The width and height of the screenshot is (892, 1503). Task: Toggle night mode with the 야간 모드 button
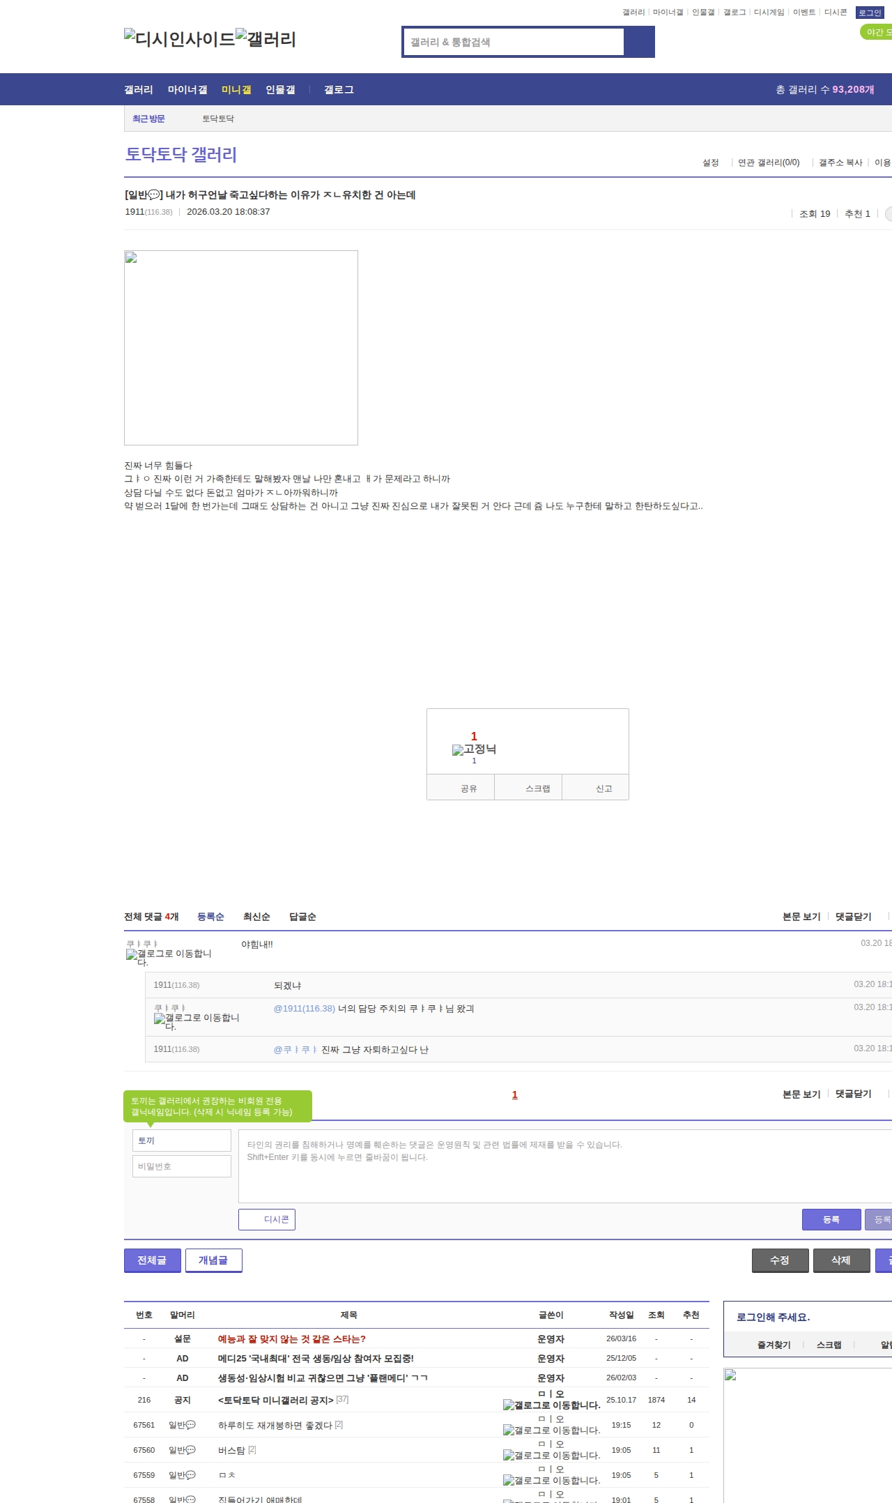pyautogui.click(x=877, y=32)
